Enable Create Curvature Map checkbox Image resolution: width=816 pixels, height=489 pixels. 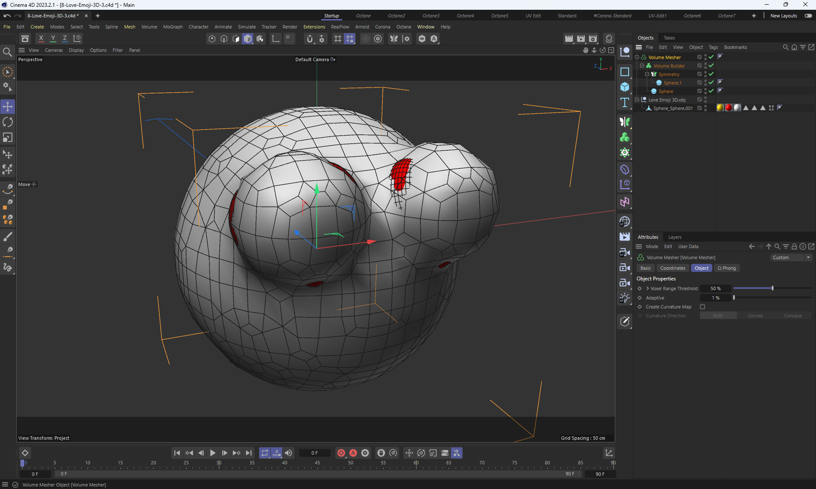tap(703, 307)
